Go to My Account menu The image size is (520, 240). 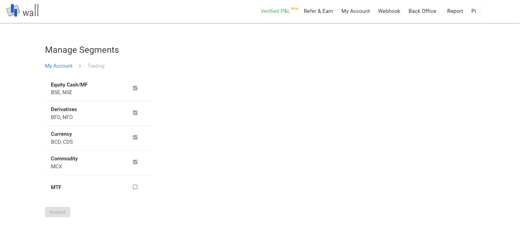(355, 11)
